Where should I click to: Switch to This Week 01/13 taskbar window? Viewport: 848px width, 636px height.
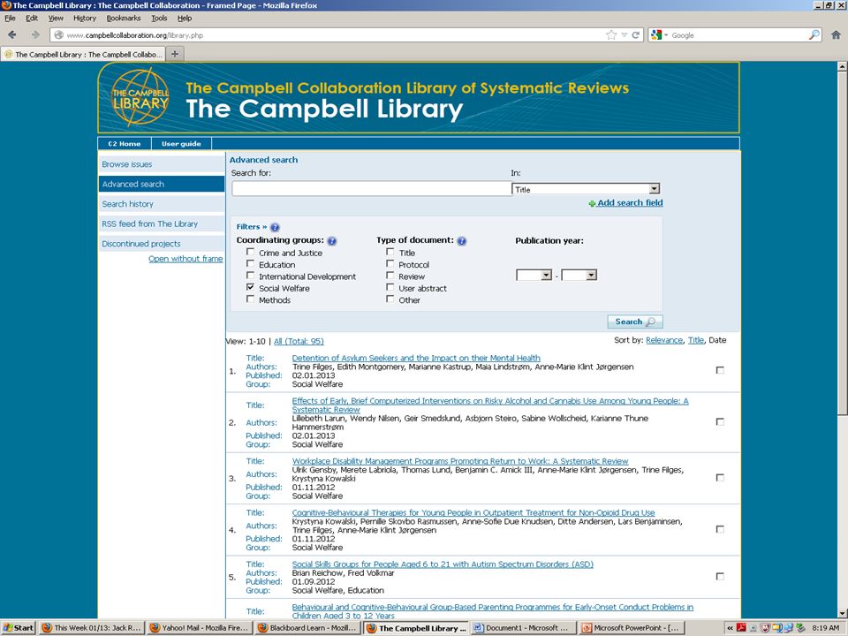(92, 628)
